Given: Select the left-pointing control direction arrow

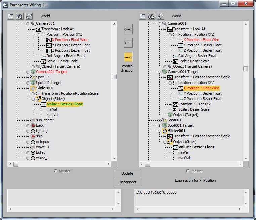Looking at the screenshot, I should [128, 43].
